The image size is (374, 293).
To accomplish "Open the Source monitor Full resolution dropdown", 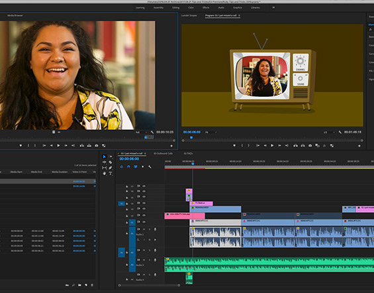I will click(141, 133).
